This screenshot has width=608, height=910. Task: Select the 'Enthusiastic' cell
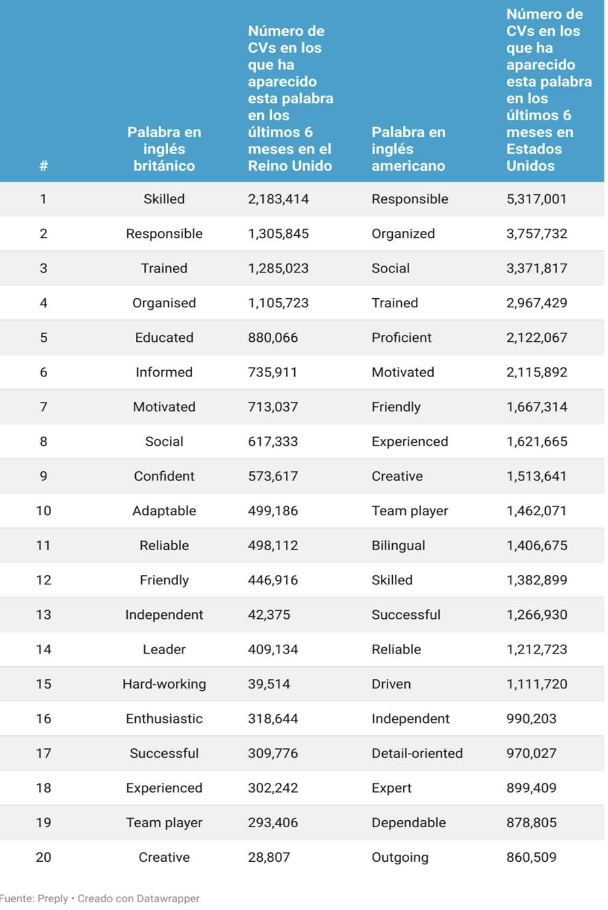coord(164,718)
